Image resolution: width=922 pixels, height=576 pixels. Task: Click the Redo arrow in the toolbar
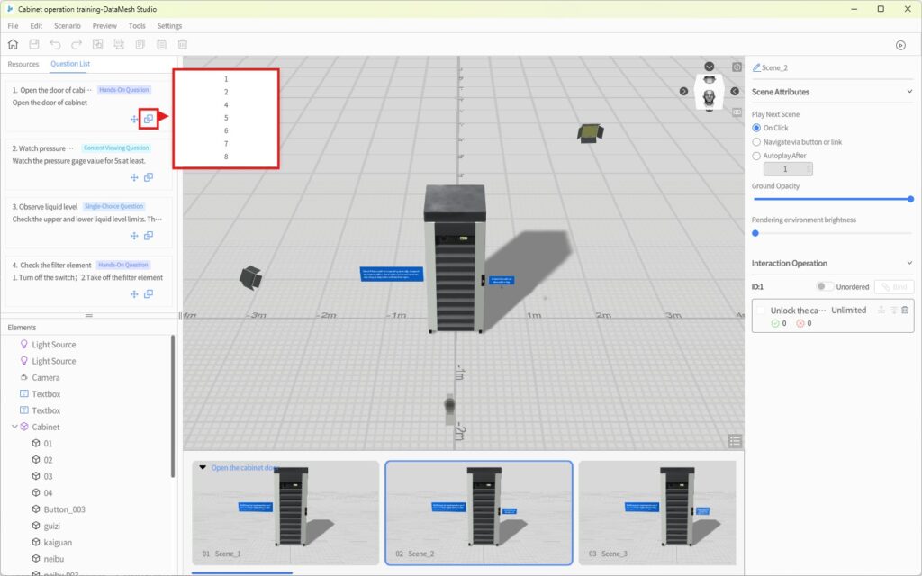pos(77,44)
